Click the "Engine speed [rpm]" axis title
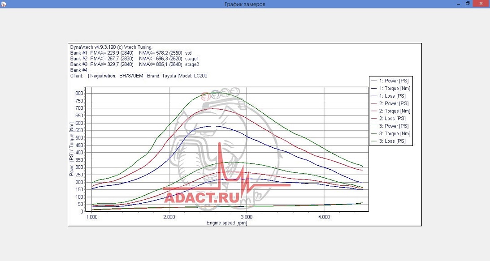The width and height of the screenshot is (490, 261). click(x=226, y=223)
